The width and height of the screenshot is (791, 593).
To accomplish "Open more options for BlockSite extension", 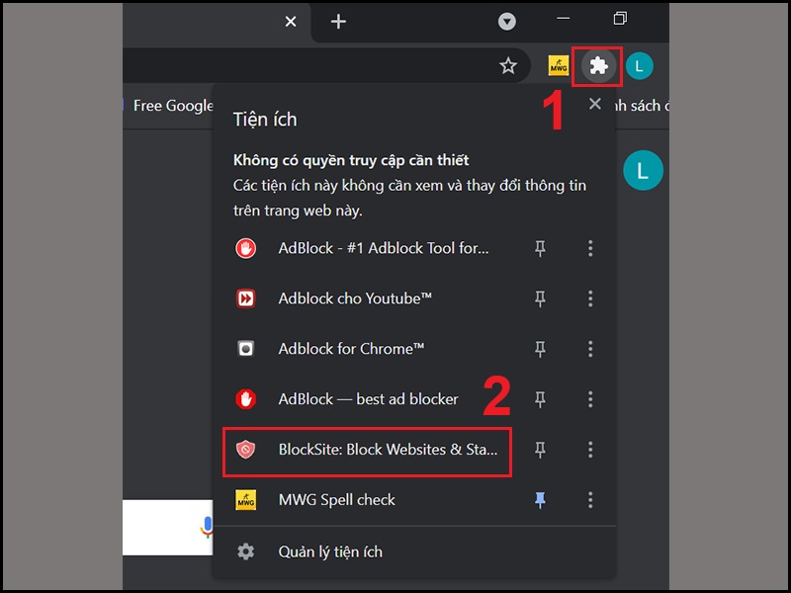I will pos(590,450).
